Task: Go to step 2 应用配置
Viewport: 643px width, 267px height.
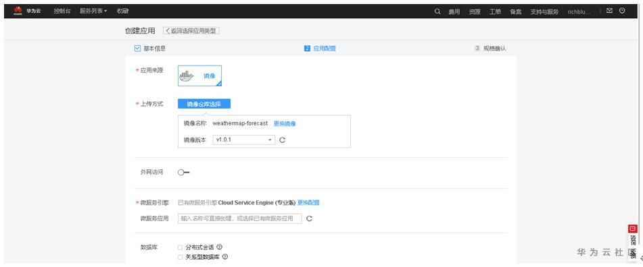Action: click(x=320, y=49)
